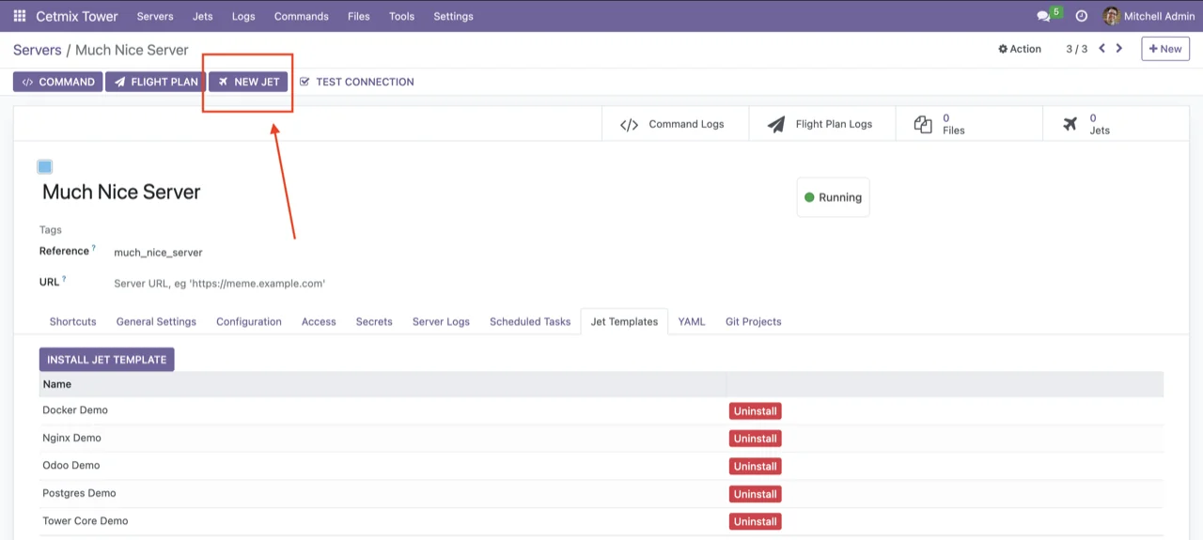This screenshot has width=1203, height=540.
Task: Open the chat messages icon
Action: (x=1043, y=16)
